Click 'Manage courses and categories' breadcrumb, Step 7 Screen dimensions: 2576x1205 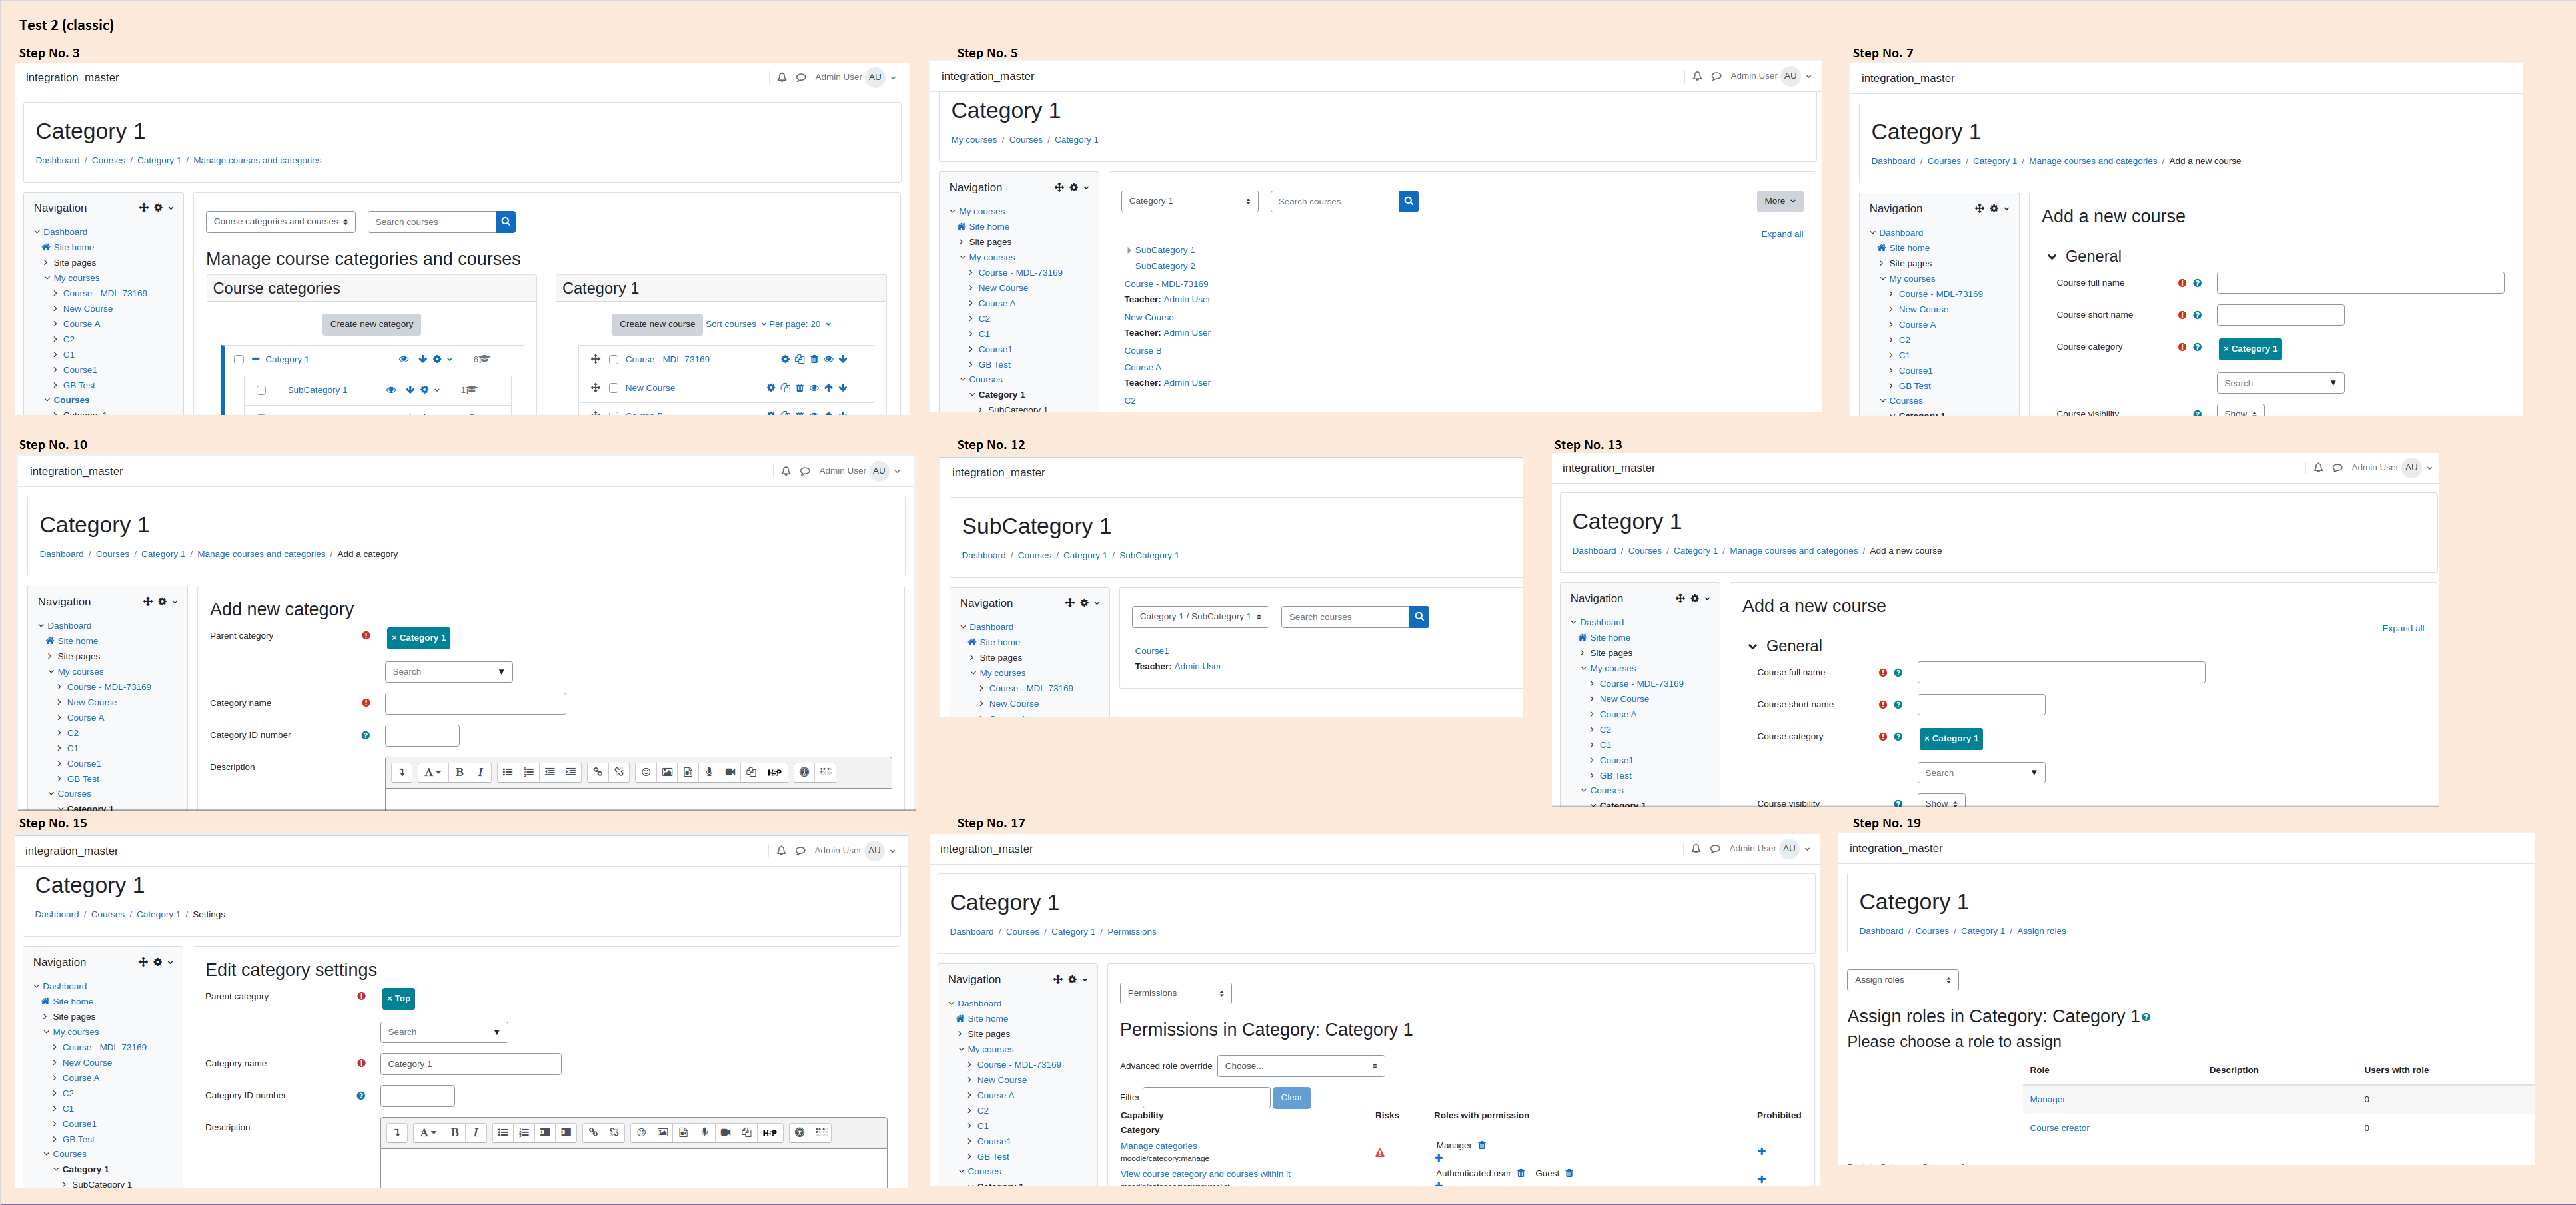point(2092,161)
